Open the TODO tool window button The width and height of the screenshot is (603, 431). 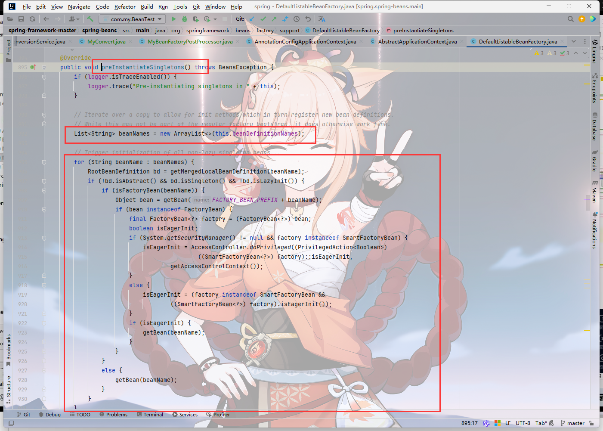pyautogui.click(x=80, y=415)
